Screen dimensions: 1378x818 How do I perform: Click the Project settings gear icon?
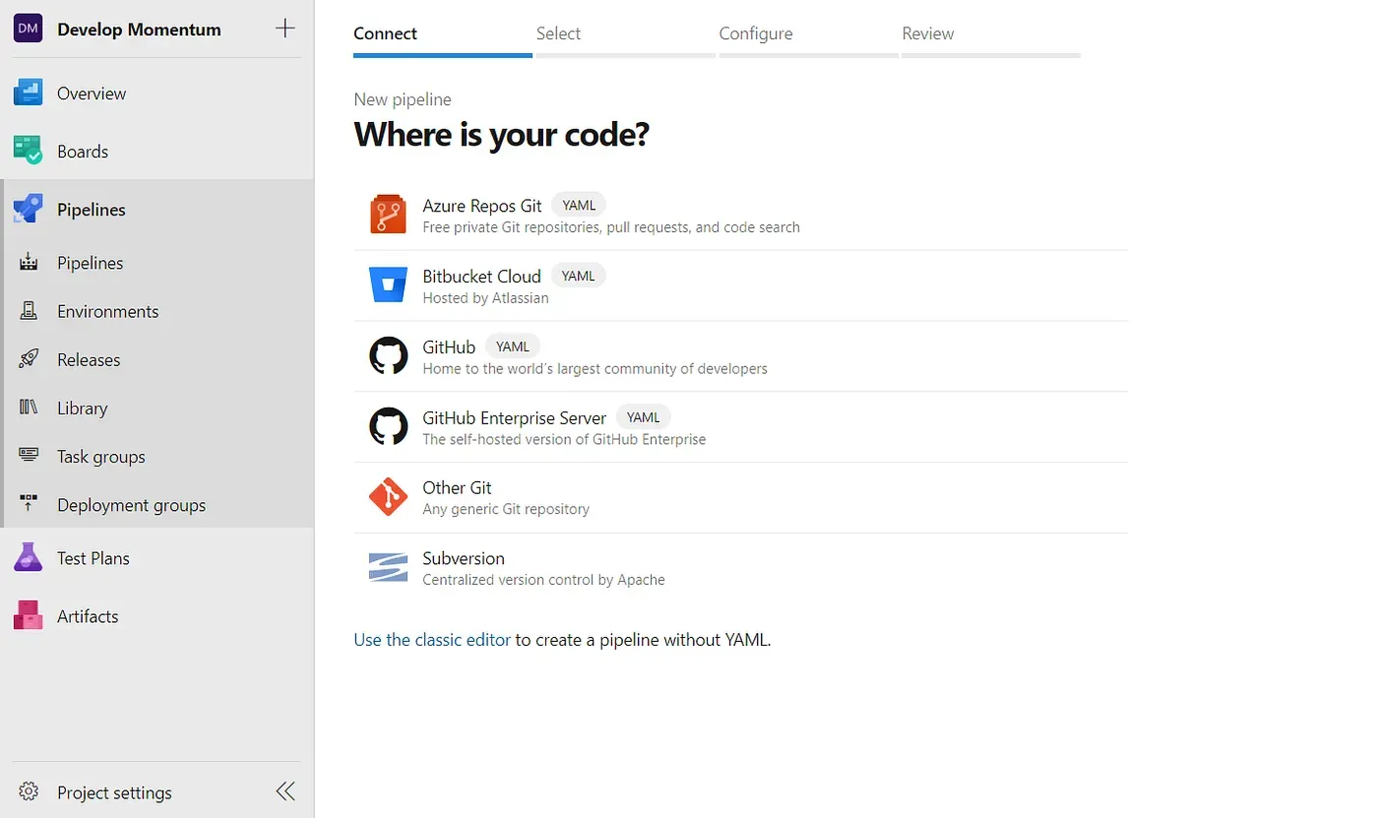click(29, 792)
